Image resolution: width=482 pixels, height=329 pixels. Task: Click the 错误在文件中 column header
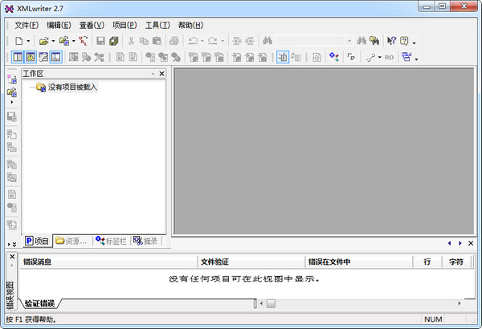pos(359,262)
